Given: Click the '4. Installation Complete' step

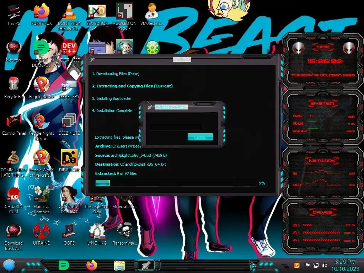Looking at the screenshot, I should tap(112, 111).
